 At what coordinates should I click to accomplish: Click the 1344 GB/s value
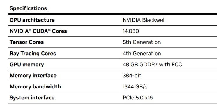[135, 87]
